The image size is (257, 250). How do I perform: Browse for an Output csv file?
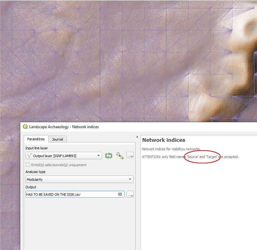pos(130,194)
